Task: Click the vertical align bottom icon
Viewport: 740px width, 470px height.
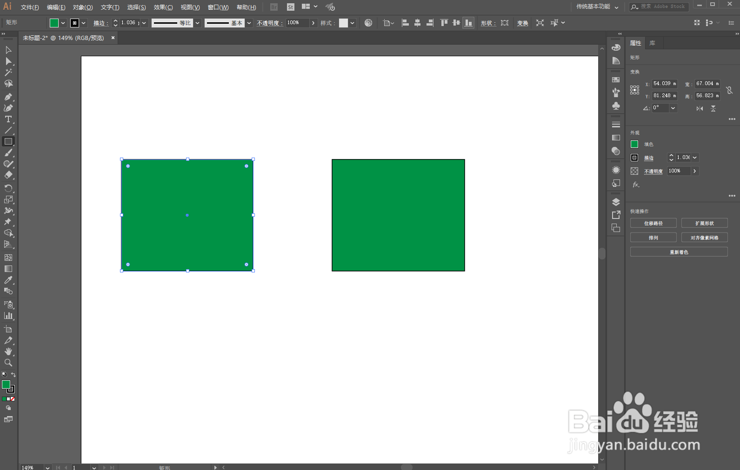Action: 468,23
